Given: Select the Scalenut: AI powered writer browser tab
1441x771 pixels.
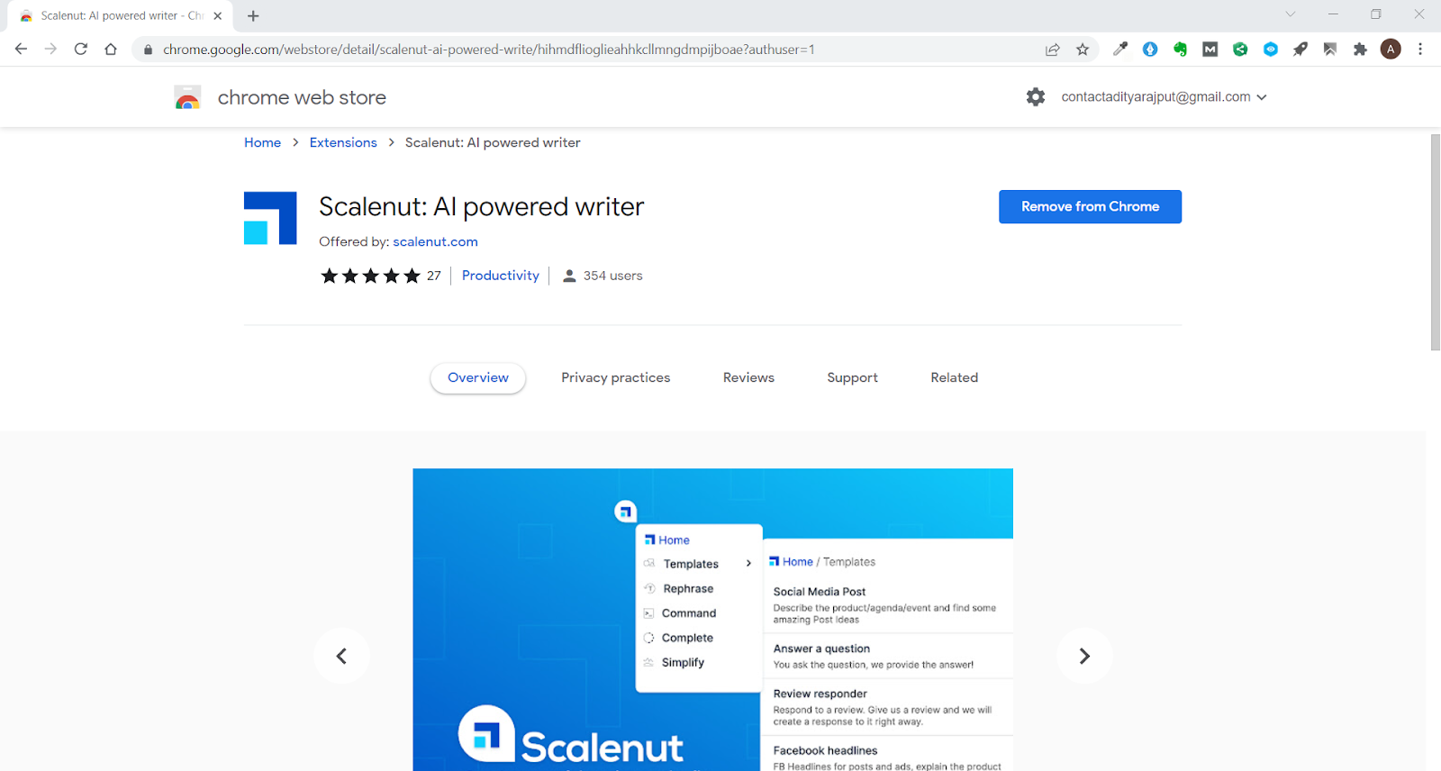Looking at the screenshot, I should click(121, 16).
